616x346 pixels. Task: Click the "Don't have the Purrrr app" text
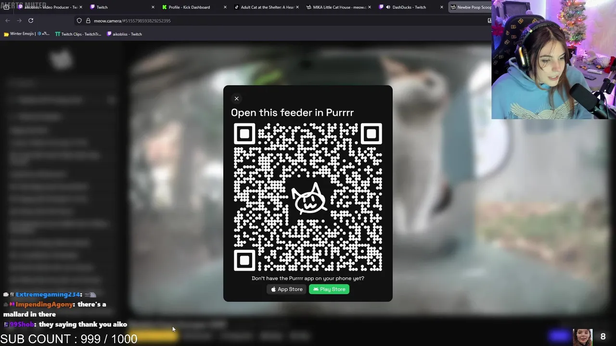pos(308,278)
